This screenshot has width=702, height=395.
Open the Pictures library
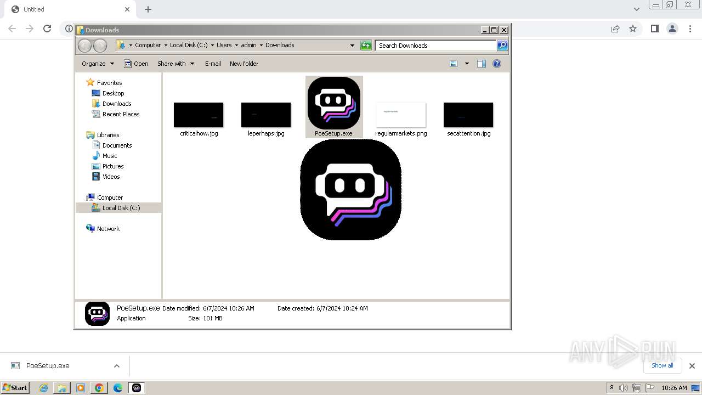coord(113,166)
